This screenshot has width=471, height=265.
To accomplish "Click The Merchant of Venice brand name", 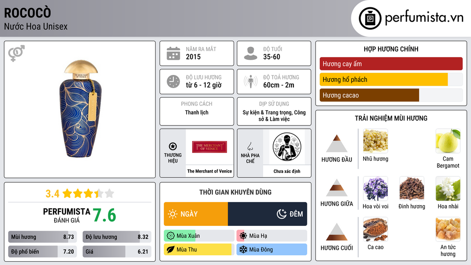I will (x=210, y=171).
